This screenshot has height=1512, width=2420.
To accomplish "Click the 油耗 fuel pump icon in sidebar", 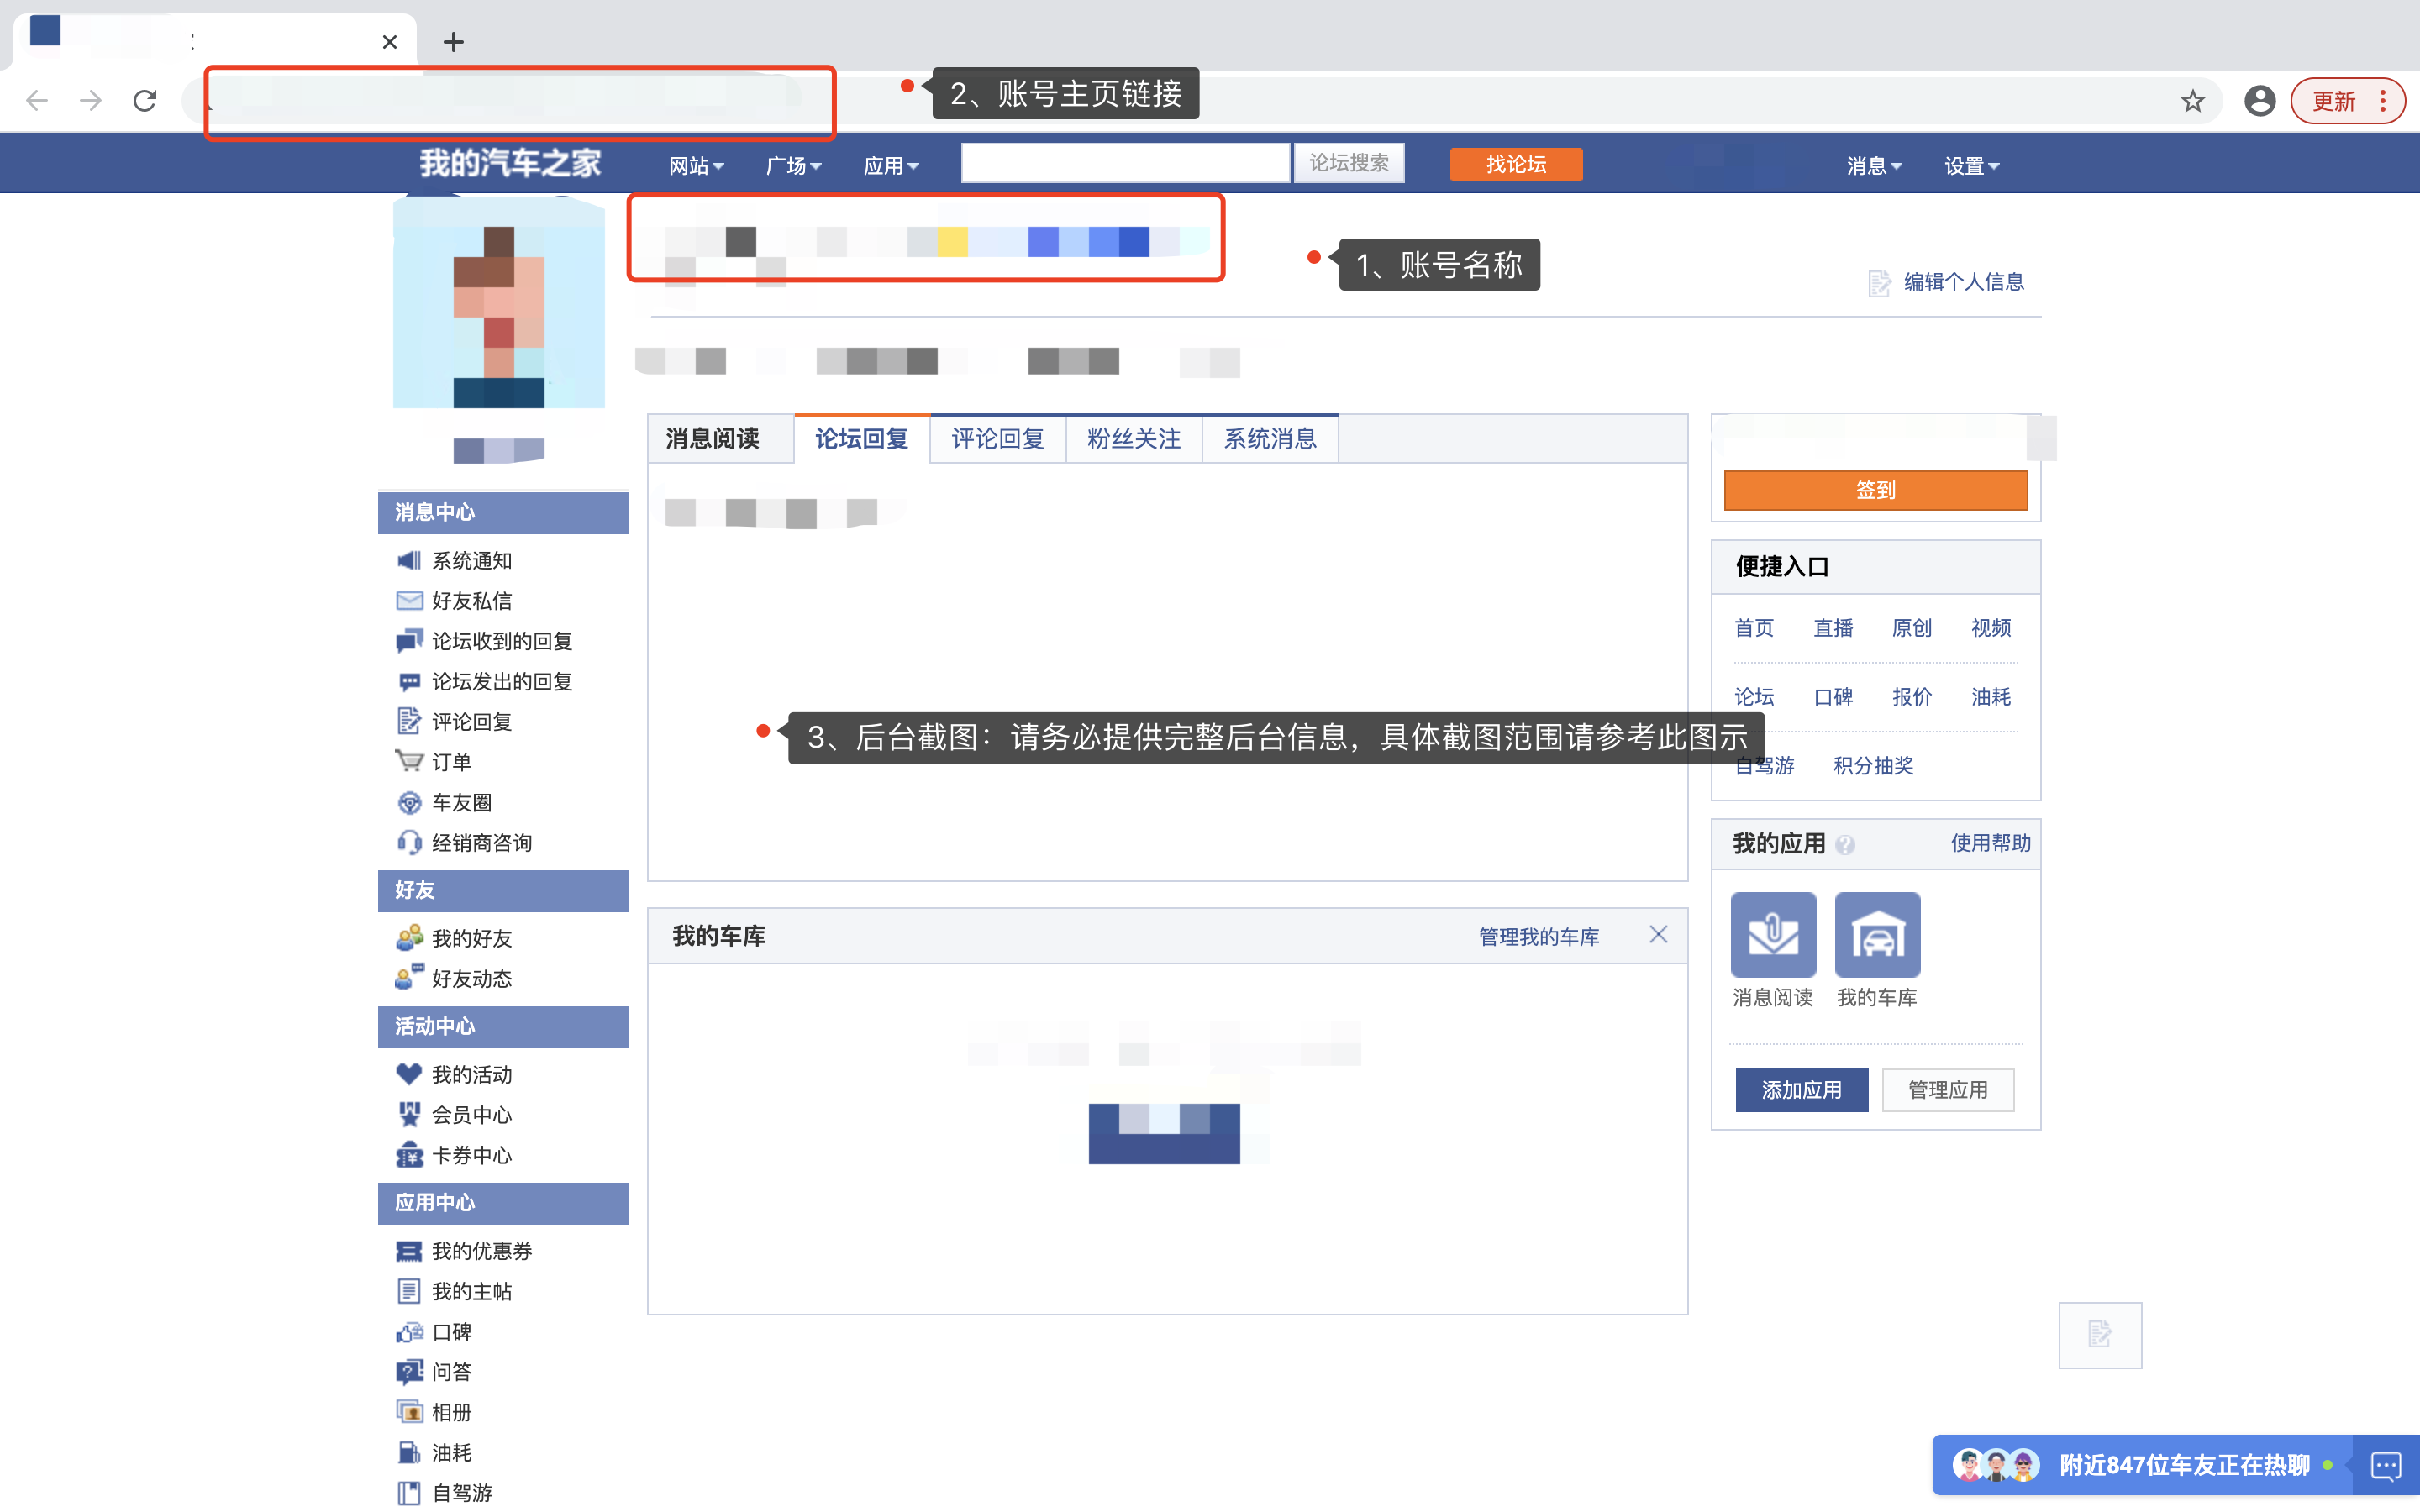I will 409,1452.
